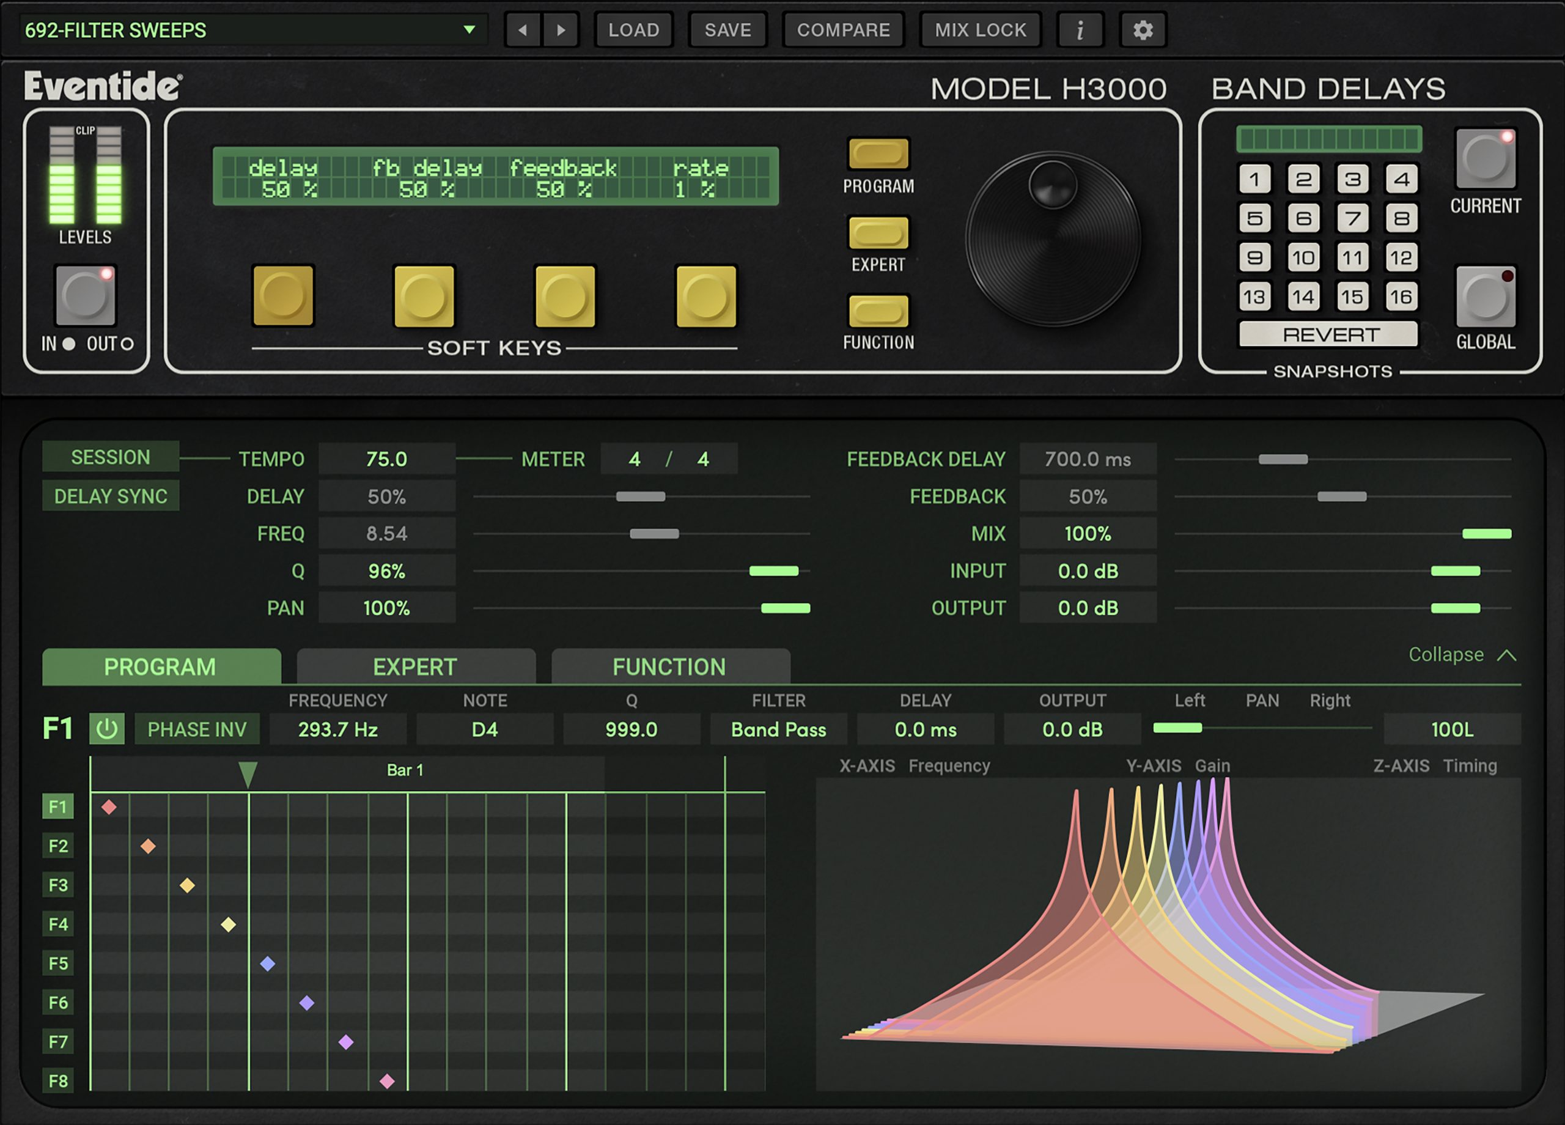The height and width of the screenshot is (1125, 1565).
Task: Switch to the EXPERT tab
Action: (414, 666)
